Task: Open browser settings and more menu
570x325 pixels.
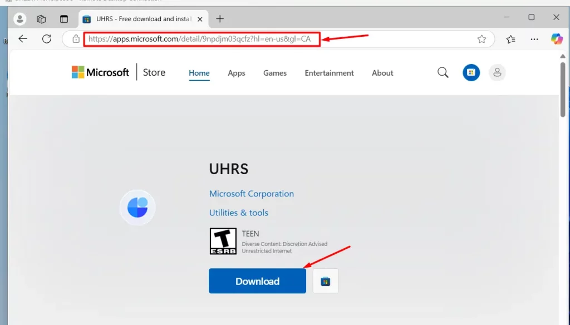Action: tap(534, 39)
